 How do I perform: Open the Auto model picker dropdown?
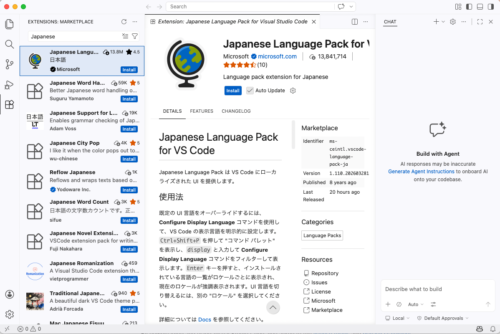pyautogui.click(x=416, y=304)
